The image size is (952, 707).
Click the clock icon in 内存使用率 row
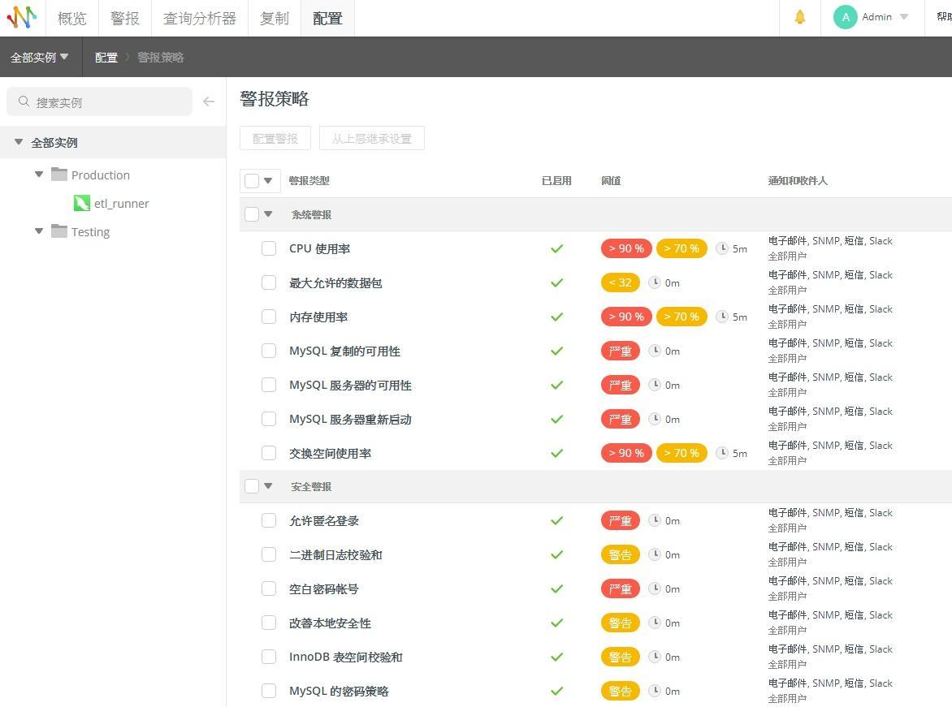point(722,317)
